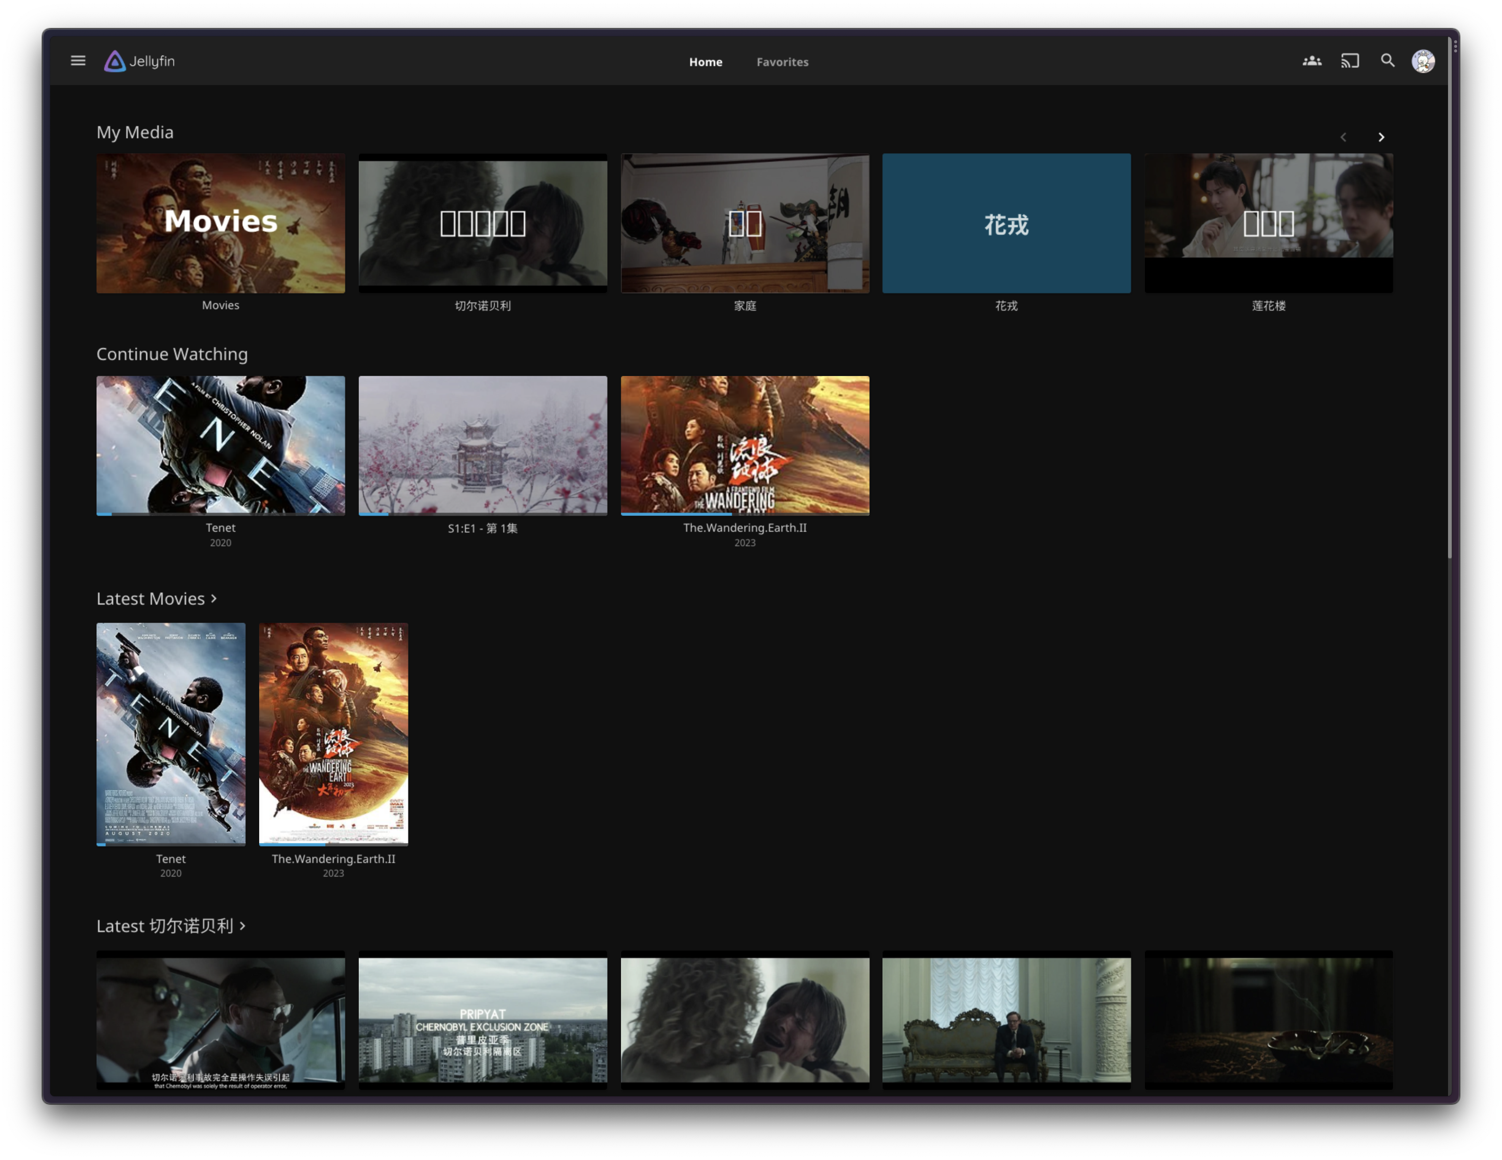The image size is (1502, 1160).
Task: Click the Jellyfin logo
Action: pos(139,61)
